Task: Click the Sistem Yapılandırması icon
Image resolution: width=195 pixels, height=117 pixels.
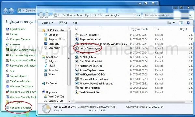Action: (x=77, y=70)
